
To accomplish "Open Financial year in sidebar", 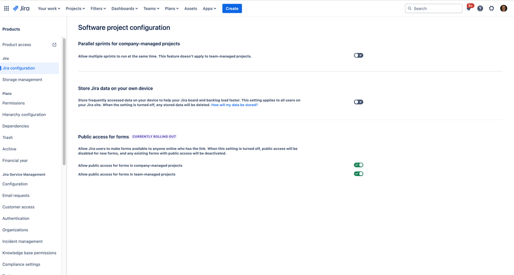I will (x=15, y=161).
